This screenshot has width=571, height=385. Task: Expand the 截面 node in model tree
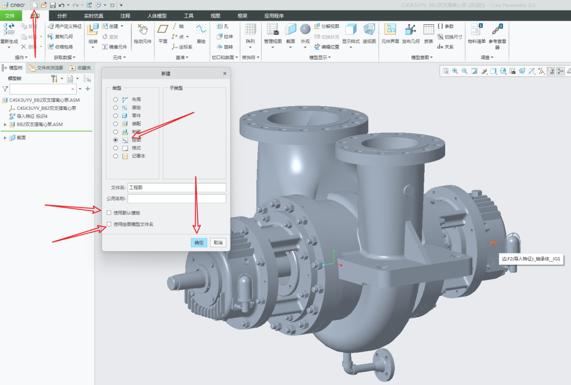[5, 138]
